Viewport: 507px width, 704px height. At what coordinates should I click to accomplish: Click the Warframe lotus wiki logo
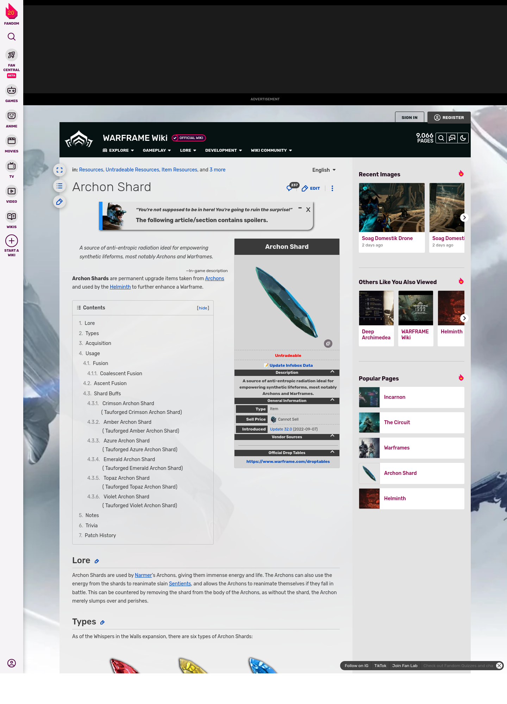tap(79, 139)
